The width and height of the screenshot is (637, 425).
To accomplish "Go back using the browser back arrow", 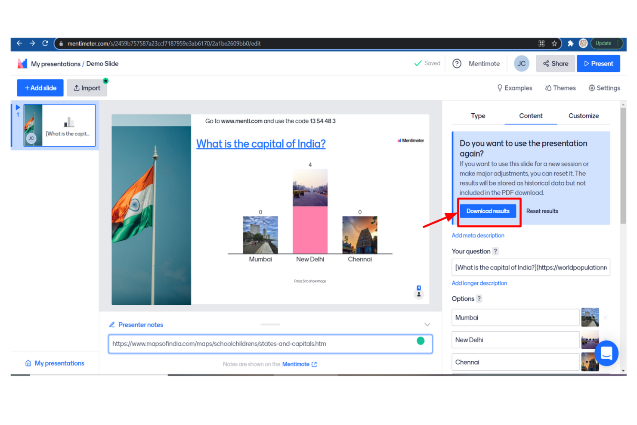I will 19,43.
